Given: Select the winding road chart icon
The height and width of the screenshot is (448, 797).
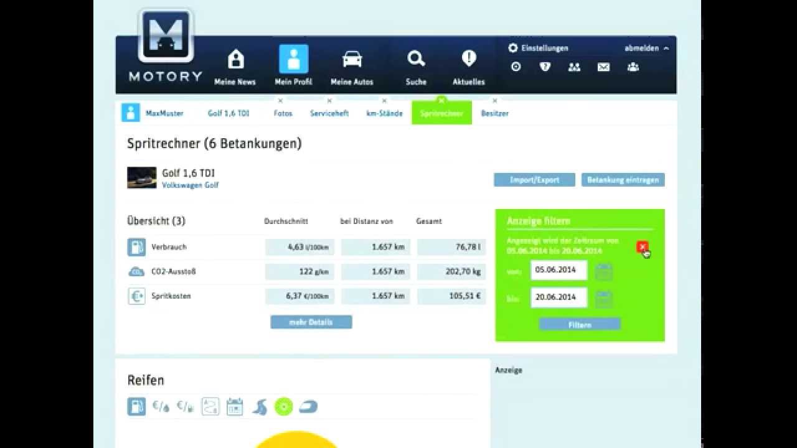Looking at the screenshot, I should (260, 407).
